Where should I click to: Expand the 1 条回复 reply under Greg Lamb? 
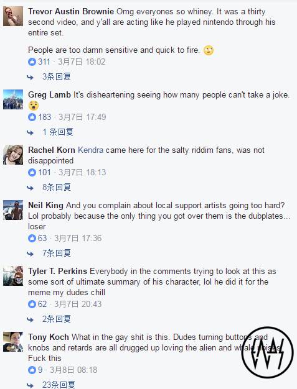[58, 132]
